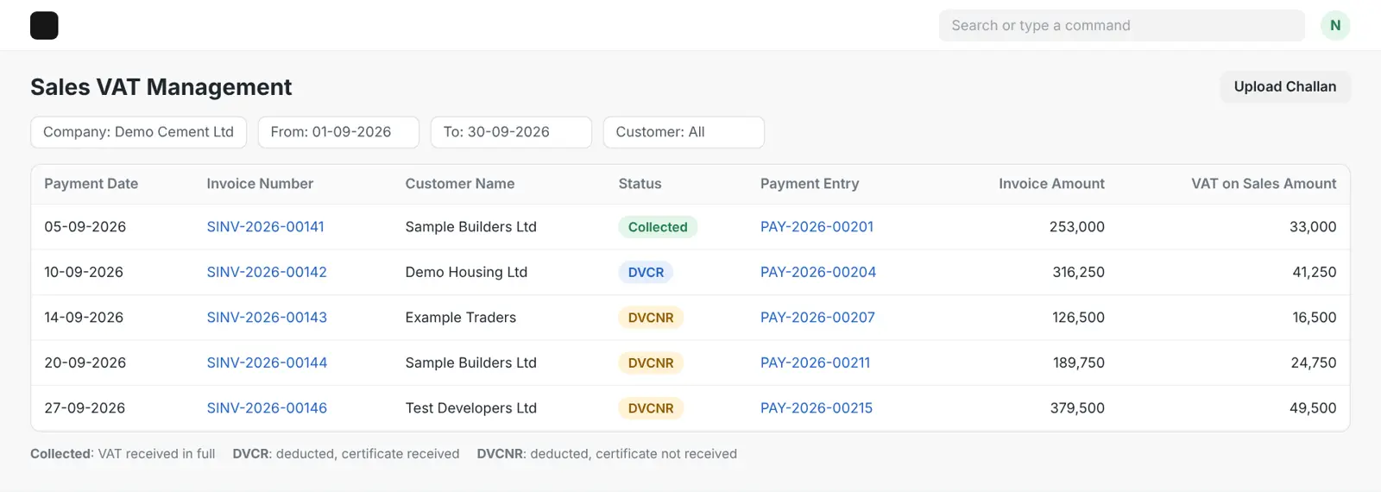The height and width of the screenshot is (492, 1381).
Task: Select the payment date 27-09-2026 cell
Action: (x=85, y=408)
